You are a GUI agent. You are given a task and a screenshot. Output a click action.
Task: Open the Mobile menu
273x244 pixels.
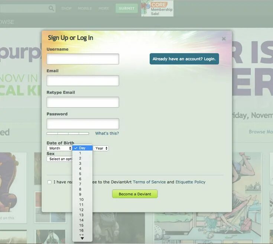point(85,8)
